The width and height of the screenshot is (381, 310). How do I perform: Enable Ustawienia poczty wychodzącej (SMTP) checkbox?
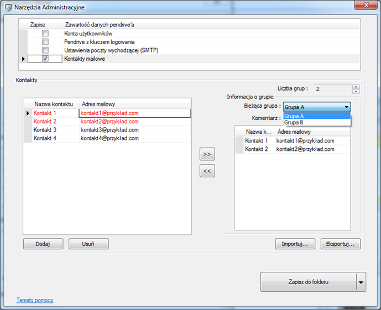click(45, 50)
